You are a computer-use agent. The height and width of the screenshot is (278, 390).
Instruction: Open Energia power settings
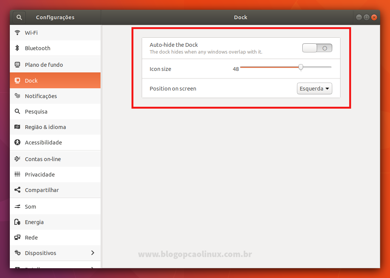coord(55,222)
